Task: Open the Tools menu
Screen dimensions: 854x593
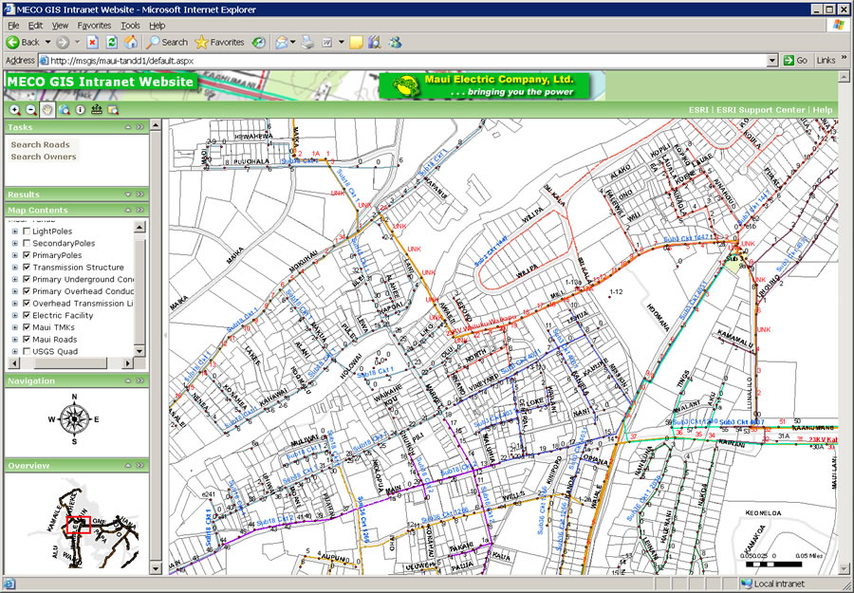Action: click(x=130, y=26)
